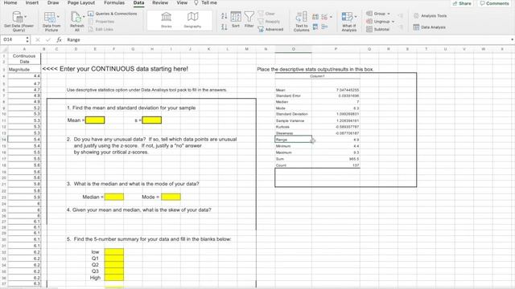
Task: Switch to the Insert tab
Action: [32, 2]
